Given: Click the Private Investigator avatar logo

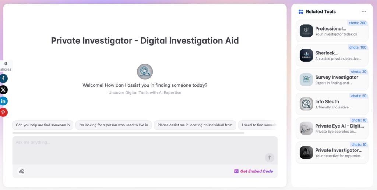Looking at the screenshot, I should click(145, 72).
